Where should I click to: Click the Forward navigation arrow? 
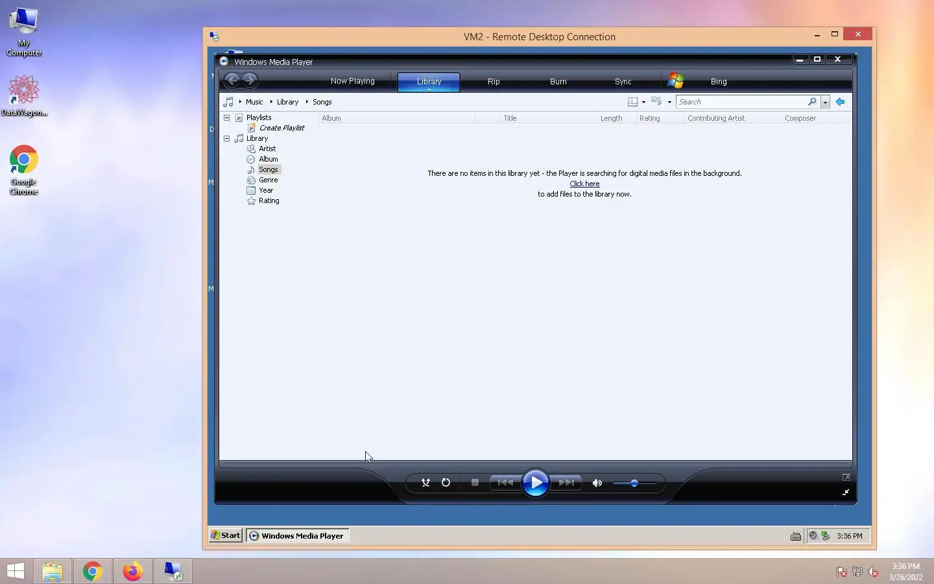tap(250, 80)
